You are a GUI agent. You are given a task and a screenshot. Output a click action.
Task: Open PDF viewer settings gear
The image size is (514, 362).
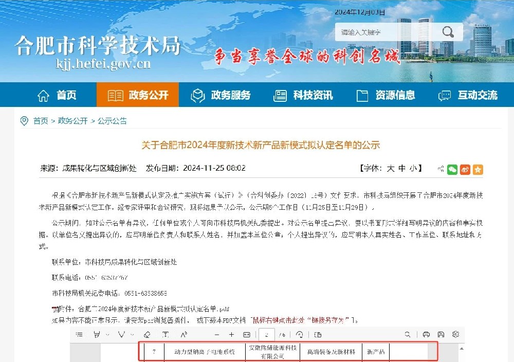[455, 335]
